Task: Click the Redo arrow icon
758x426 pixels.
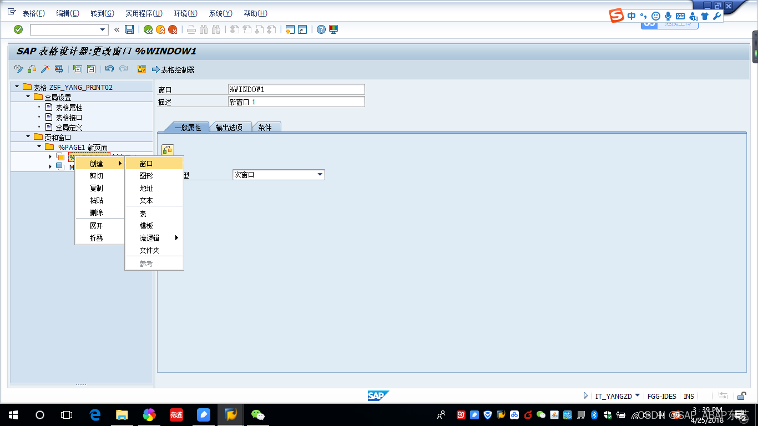Action: 123,69
